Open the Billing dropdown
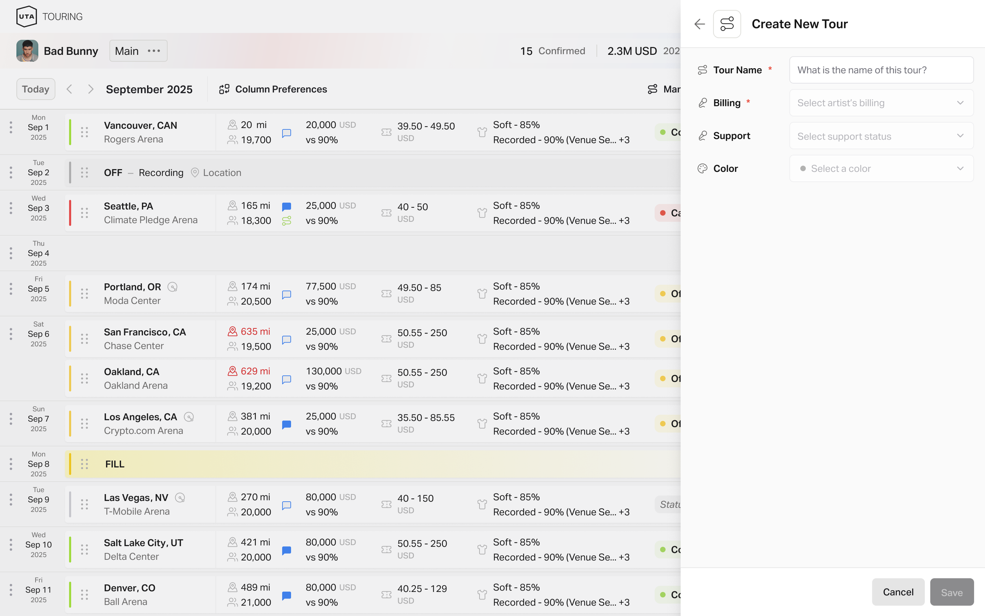 click(881, 103)
